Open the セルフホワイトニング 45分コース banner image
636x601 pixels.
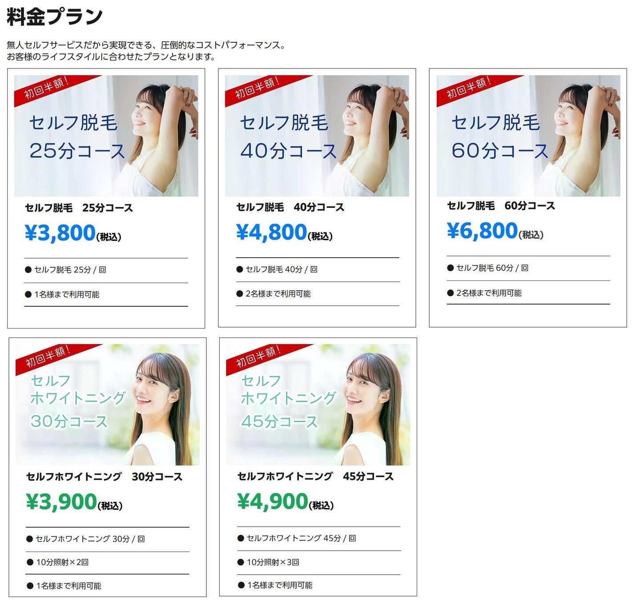[x=318, y=405]
